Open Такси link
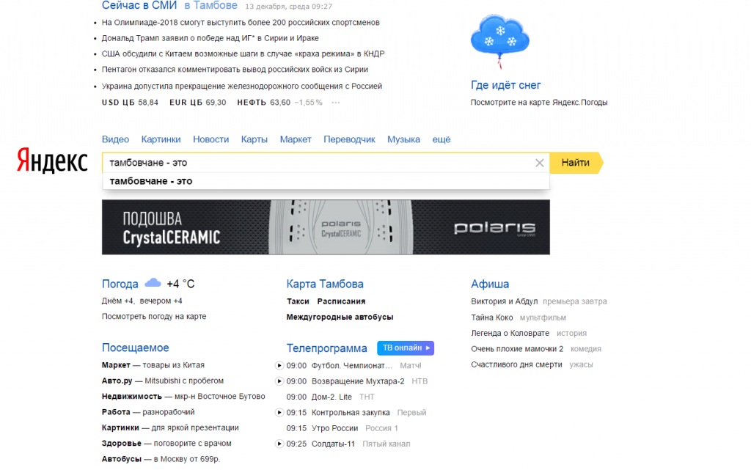 pyautogui.click(x=298, y=301)
